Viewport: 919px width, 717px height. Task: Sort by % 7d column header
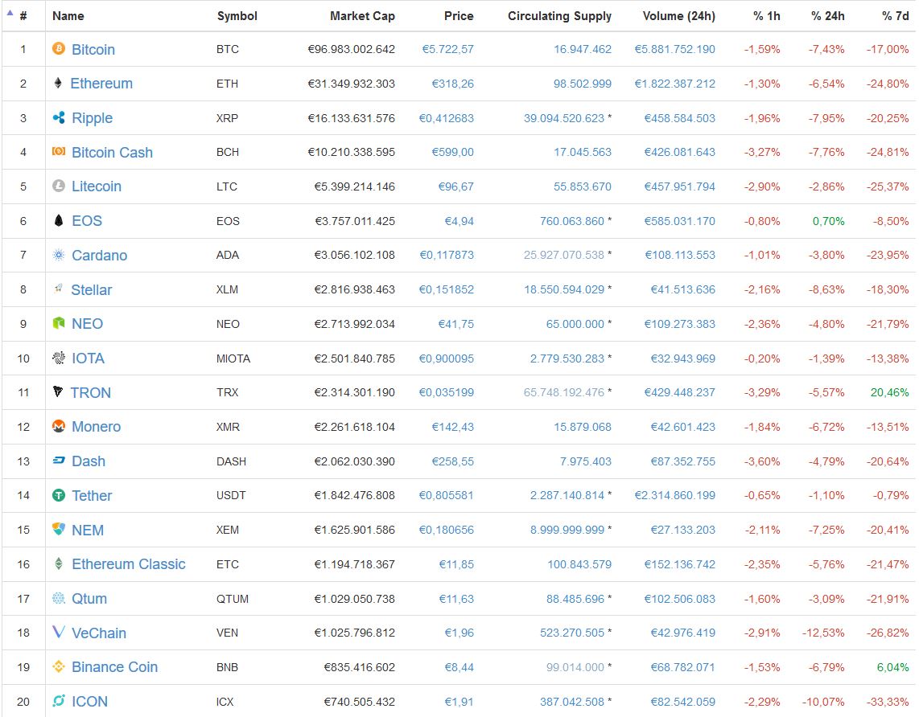[x=895, y=16]
